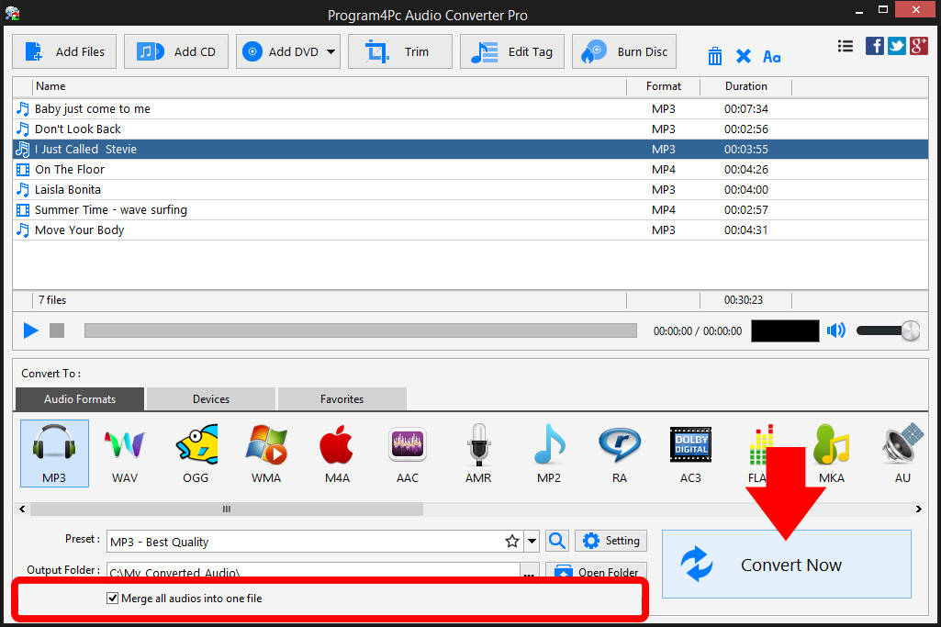
Task: Click the Convert Now button
Action: click(x=786, y=565)
